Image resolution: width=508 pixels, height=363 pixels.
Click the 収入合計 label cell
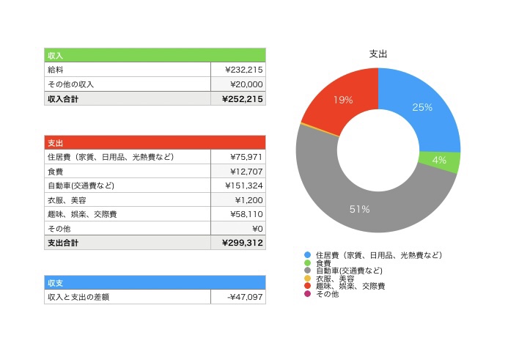pyautogui.click(x=128, y=98)
